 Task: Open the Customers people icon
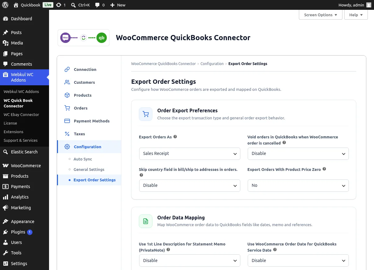tap(67, 82)
